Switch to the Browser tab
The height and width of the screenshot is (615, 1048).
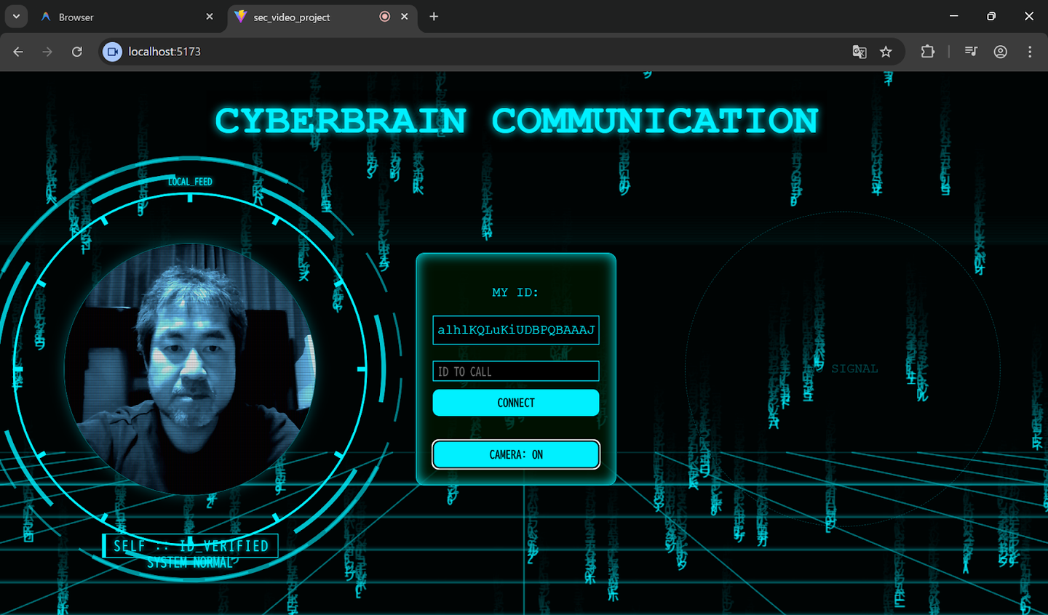(127, 17)
